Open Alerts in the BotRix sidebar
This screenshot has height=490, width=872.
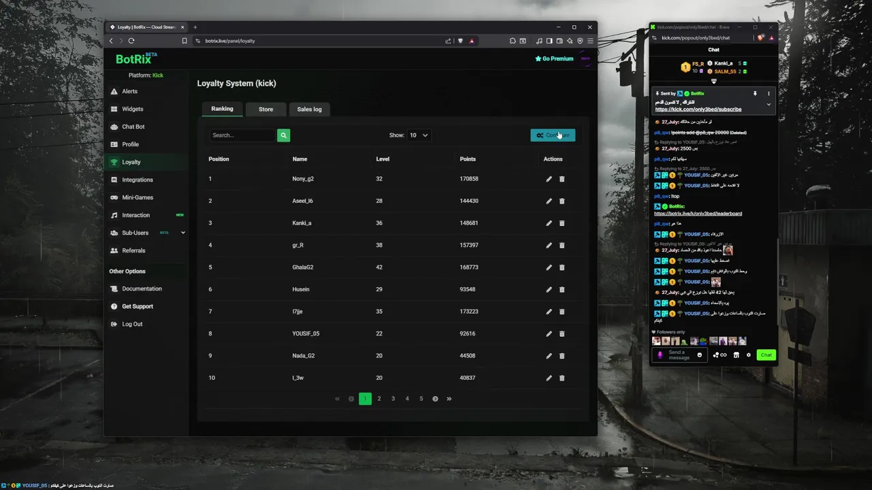(129, 91)
